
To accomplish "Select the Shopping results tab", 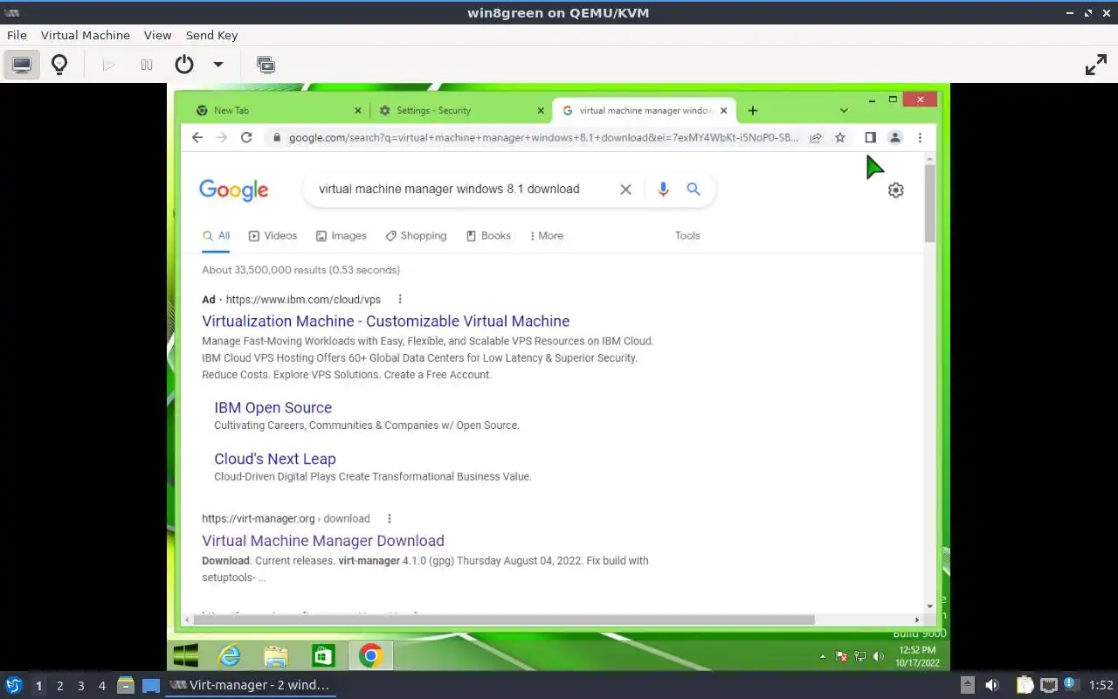I will point(416,236).
